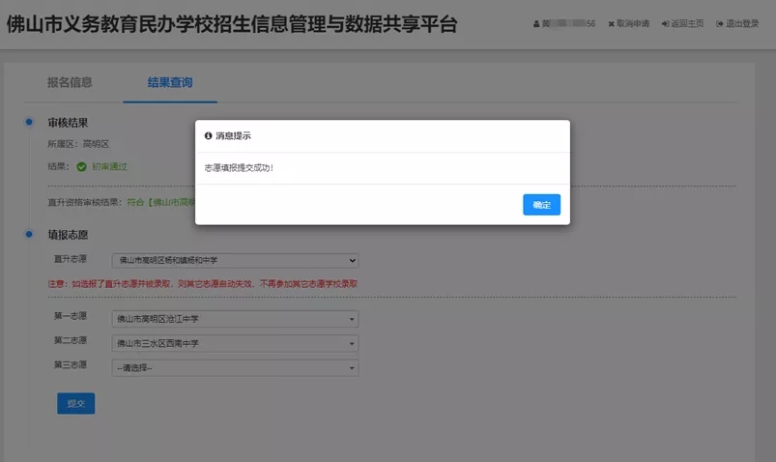Click the blue dot beside 填报志愿
Screen dimensions: 776x462
pyautogui.click(x=29, y=234)
